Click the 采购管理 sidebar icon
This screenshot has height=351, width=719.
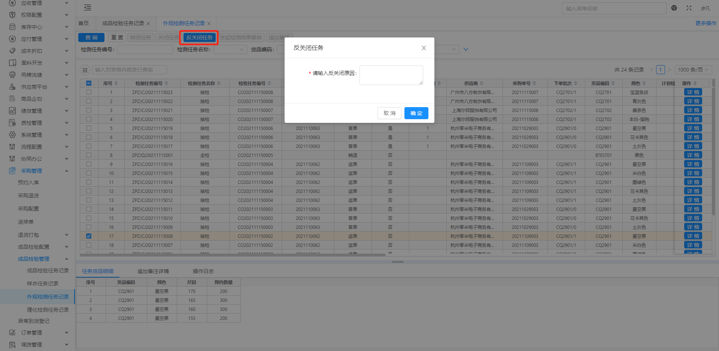[12, 171]
